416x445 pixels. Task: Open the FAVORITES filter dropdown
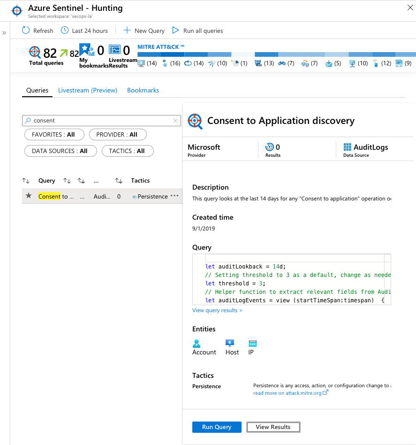coord(54,135)
